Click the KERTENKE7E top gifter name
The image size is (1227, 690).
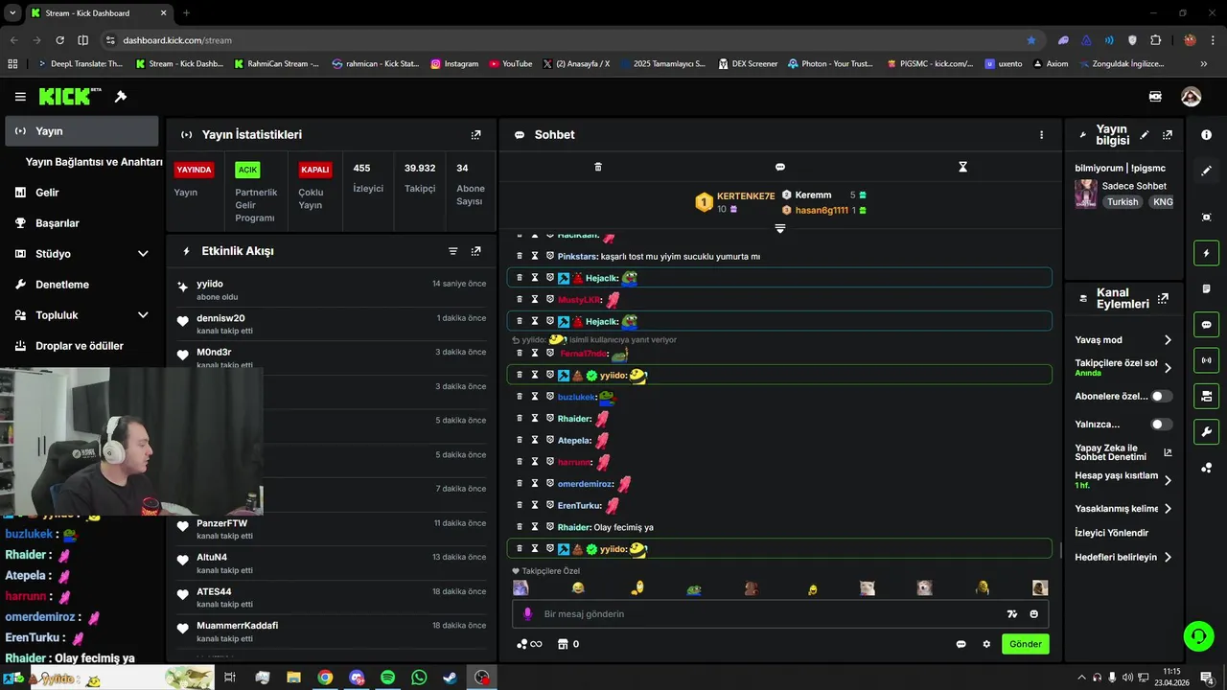[746, 196]
